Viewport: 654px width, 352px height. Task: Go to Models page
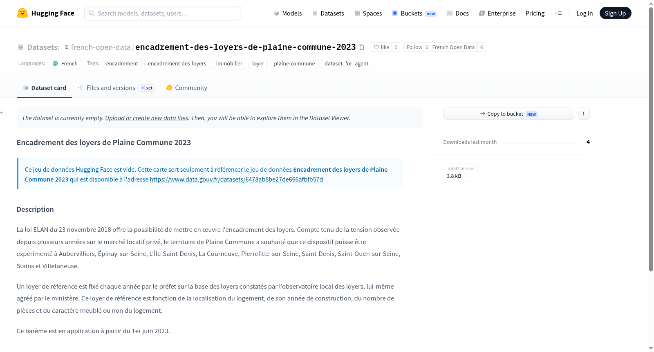coord(288,13)
